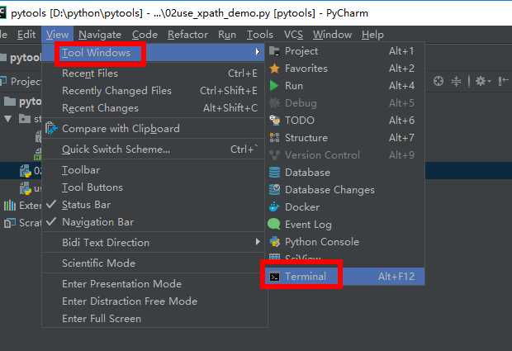
Task: Toggle the Status Bar option
Action: pos(154,205)
